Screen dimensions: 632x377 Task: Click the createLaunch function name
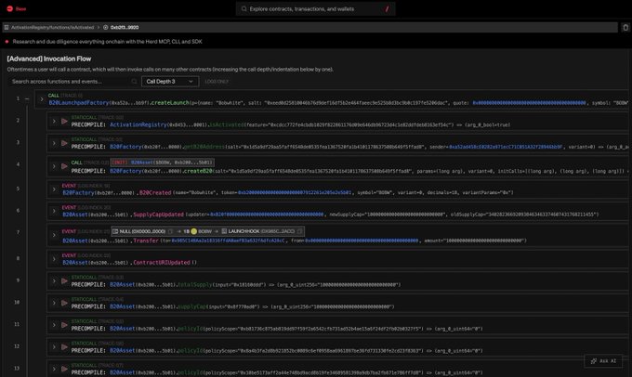pyautogui.click(x=170, y=103)
